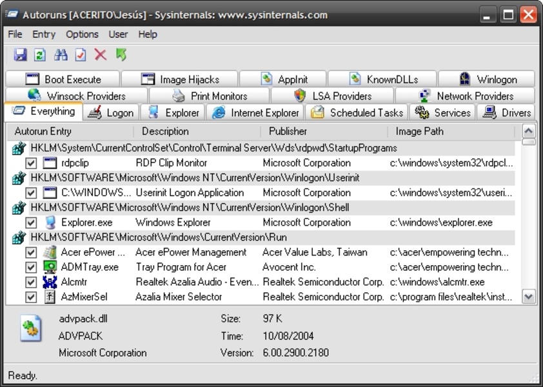
Task: Click the binoculars Find icon
Action: (x=61, y=55)
